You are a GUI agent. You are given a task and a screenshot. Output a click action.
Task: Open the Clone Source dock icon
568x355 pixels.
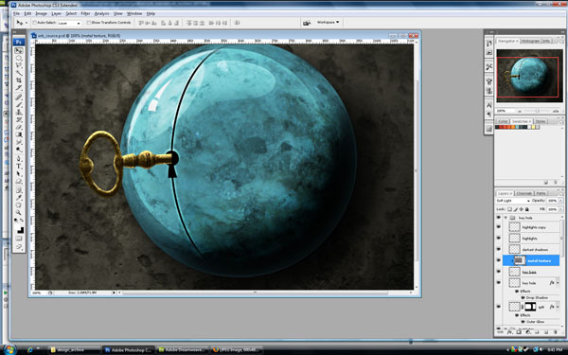pyautogui.click(x=489, y=91)
